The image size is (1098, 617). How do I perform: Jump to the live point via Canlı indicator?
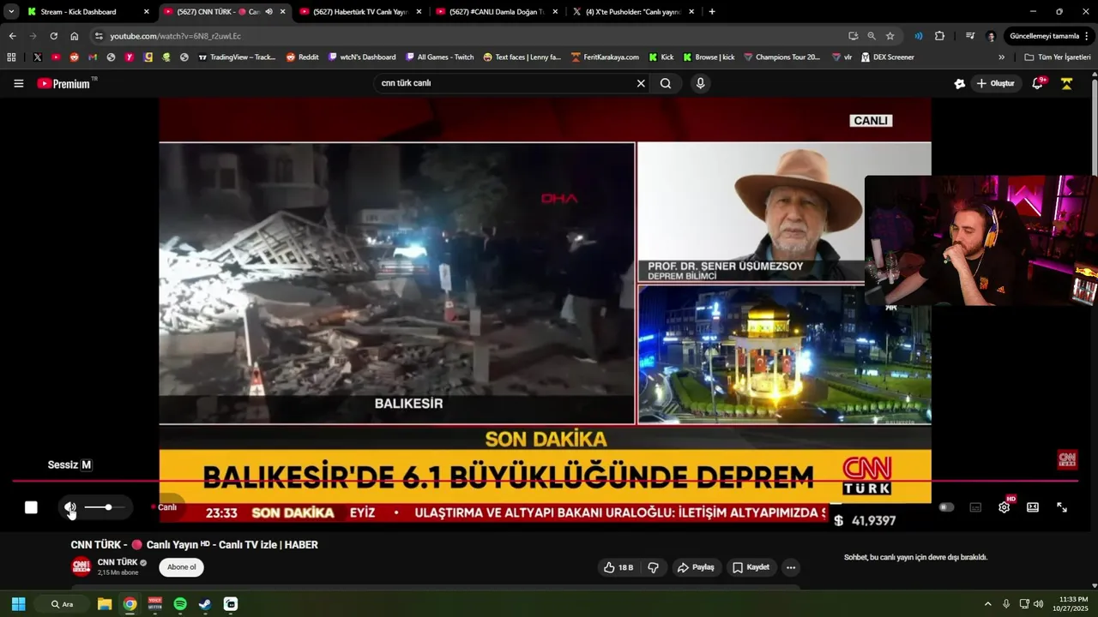coord(164,507)
